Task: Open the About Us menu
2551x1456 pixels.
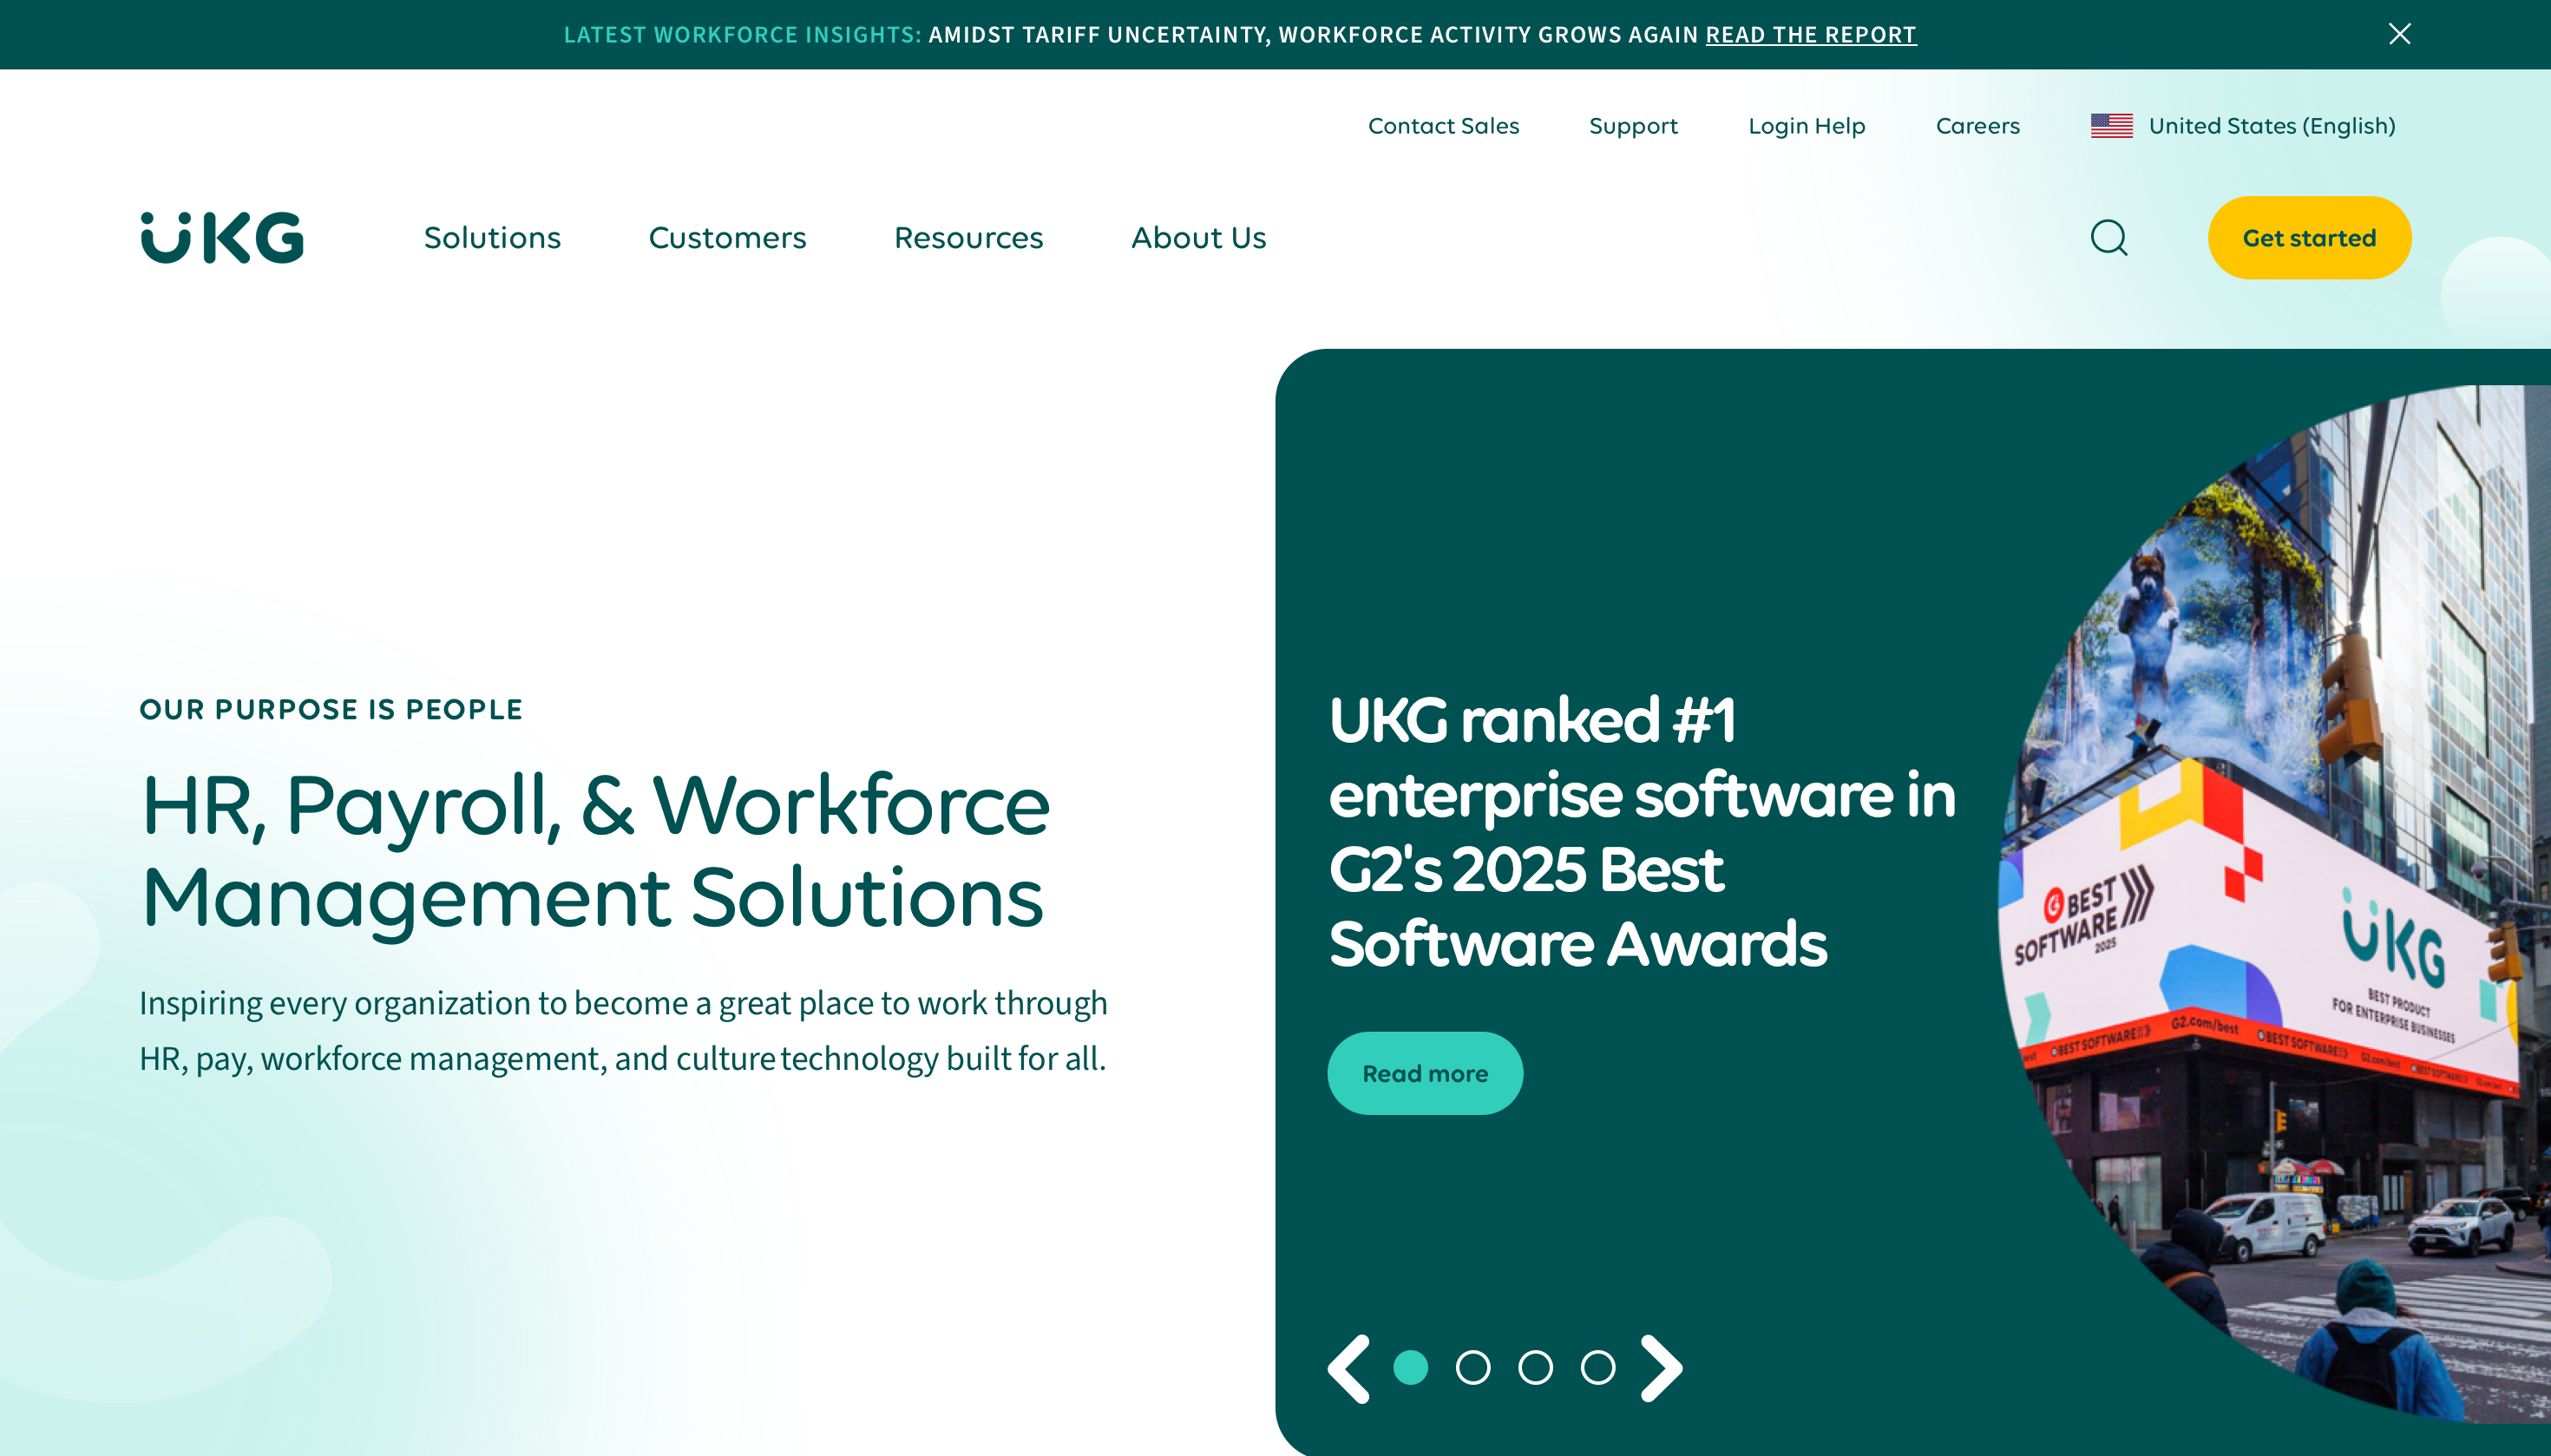Action: point(1198,238)
